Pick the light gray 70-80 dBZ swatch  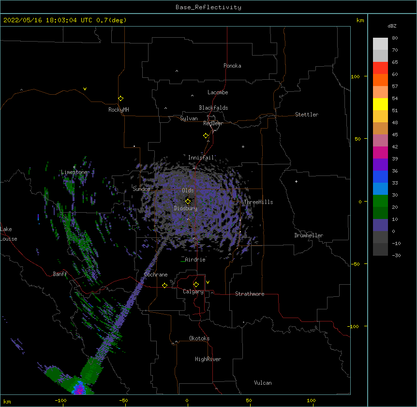[380, 44]
